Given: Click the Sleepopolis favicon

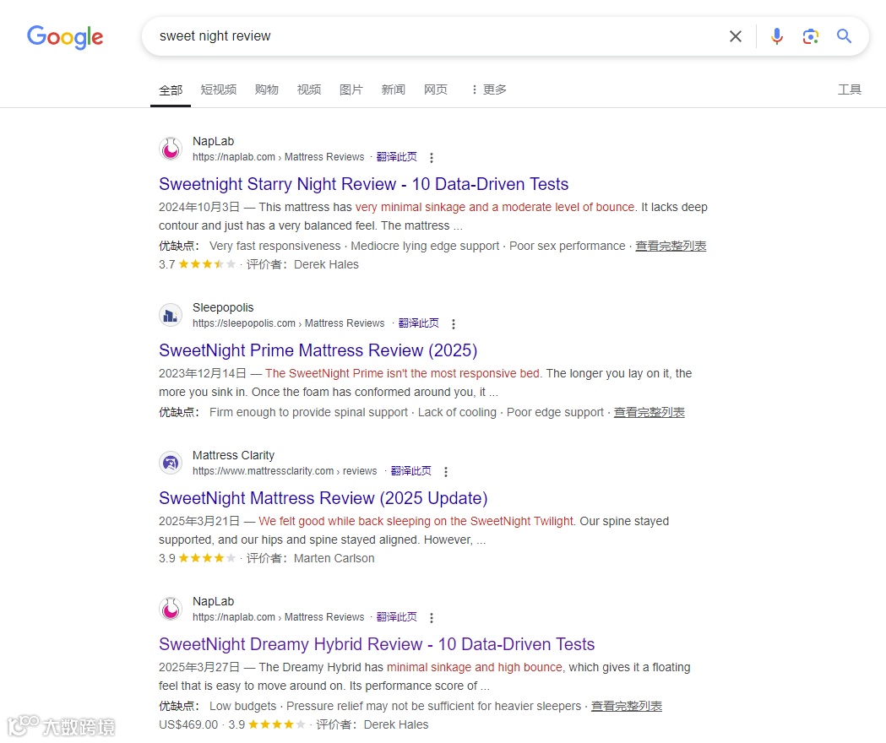Looking at the screenshot, I should [171, 315].
